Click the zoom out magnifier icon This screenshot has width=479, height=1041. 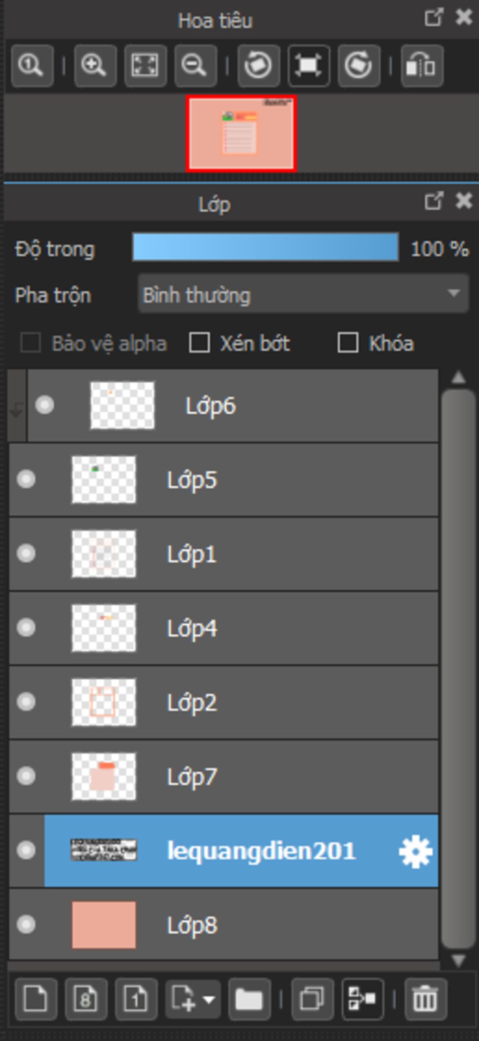tap(195, 66)
